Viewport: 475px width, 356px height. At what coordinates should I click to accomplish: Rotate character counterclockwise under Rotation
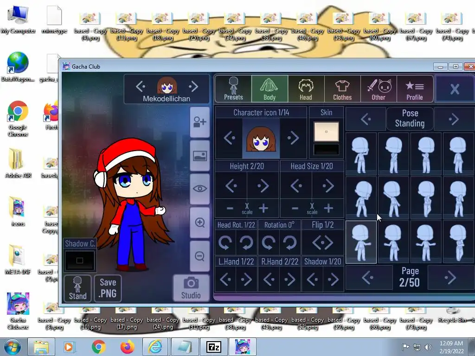pyautogui.click(x=269, y=242)
